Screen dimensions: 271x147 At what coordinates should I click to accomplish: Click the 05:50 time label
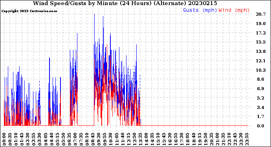[63, 139]
